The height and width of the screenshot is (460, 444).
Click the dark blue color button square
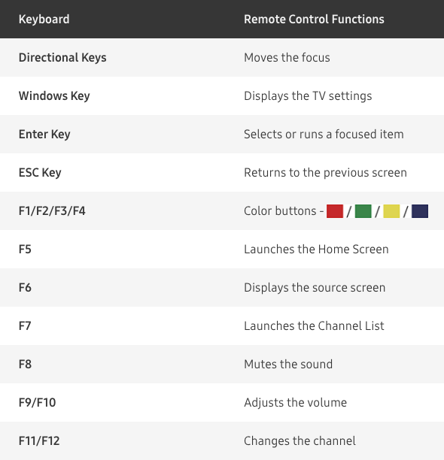[420, 211]
